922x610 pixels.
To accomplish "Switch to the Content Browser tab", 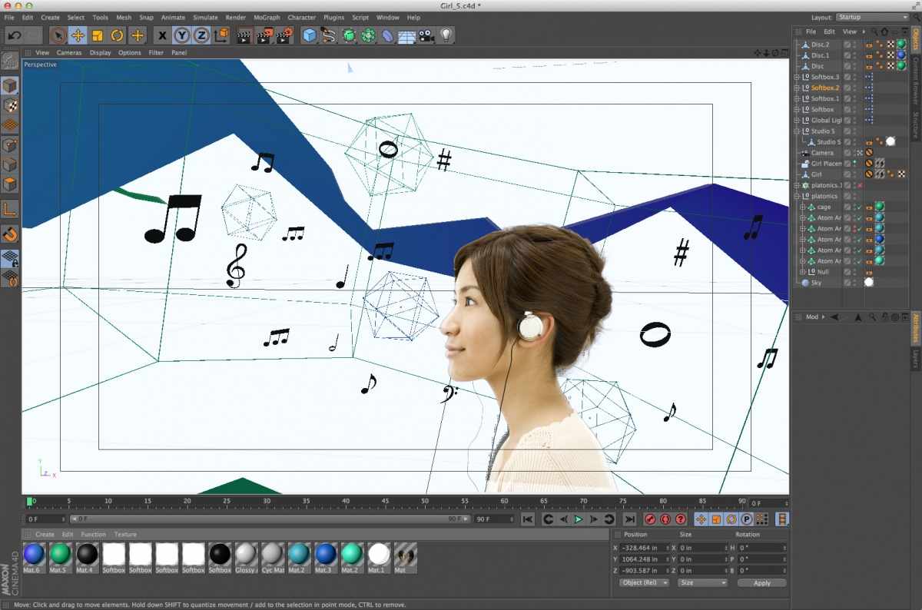I will pos(916,81).
